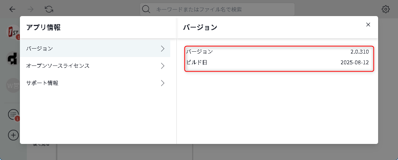This screenshot has width=398, height=160.
Task: Click the forward arrow in top bar
Action: [x=31, y=9]
